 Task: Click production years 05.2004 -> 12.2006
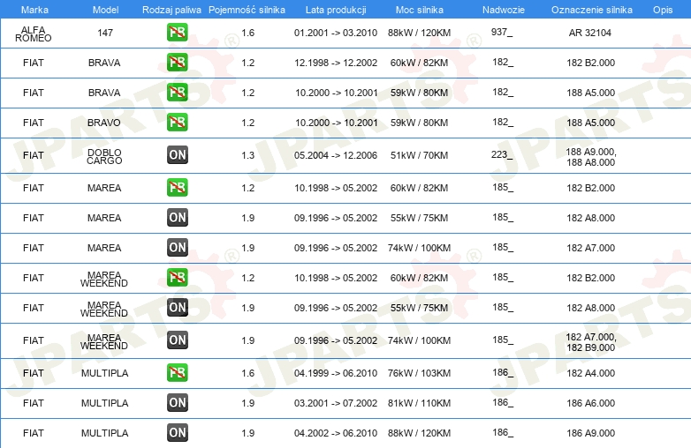[336, 155]
